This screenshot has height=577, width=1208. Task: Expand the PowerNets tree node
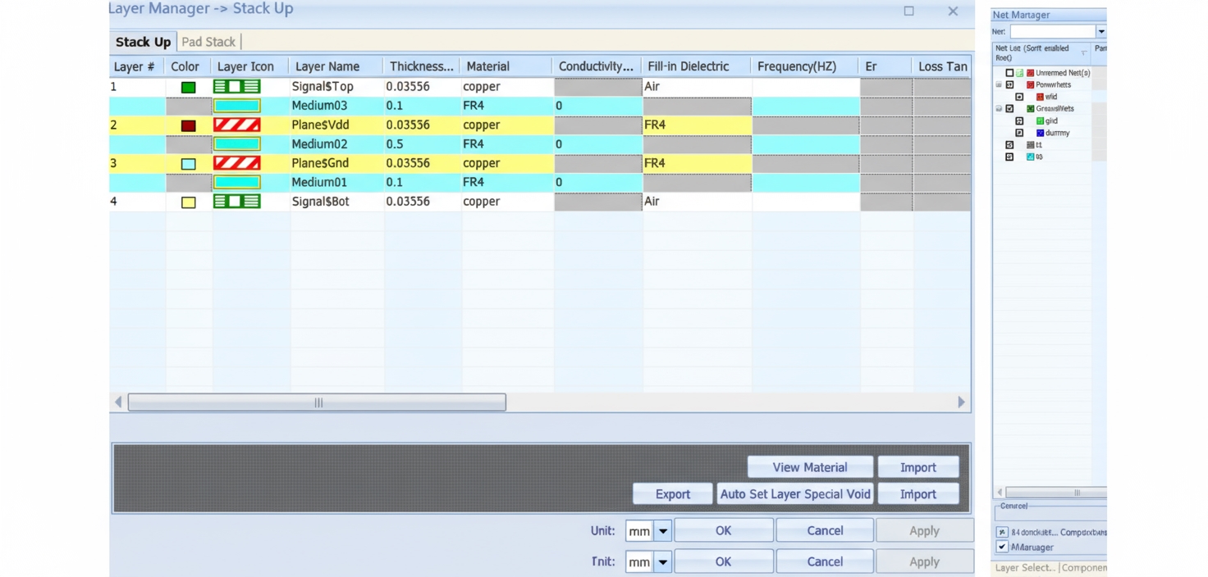[x=998, y=84]
